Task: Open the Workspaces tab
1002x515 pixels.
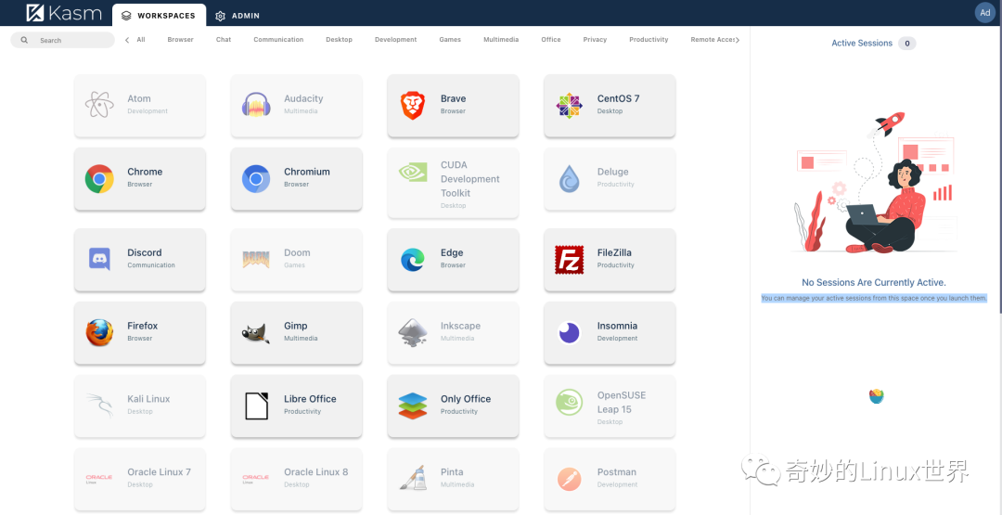Action: [160, 15]
